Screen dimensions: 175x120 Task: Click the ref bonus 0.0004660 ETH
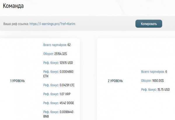pos(58,74)
